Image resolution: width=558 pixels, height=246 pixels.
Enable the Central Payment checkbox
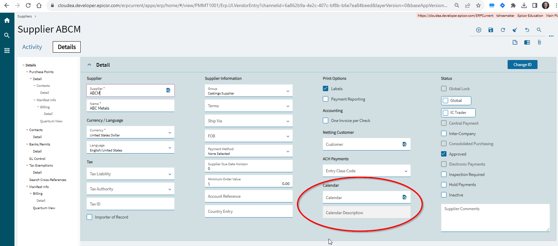pyautogui.click(x=444, y=123)
